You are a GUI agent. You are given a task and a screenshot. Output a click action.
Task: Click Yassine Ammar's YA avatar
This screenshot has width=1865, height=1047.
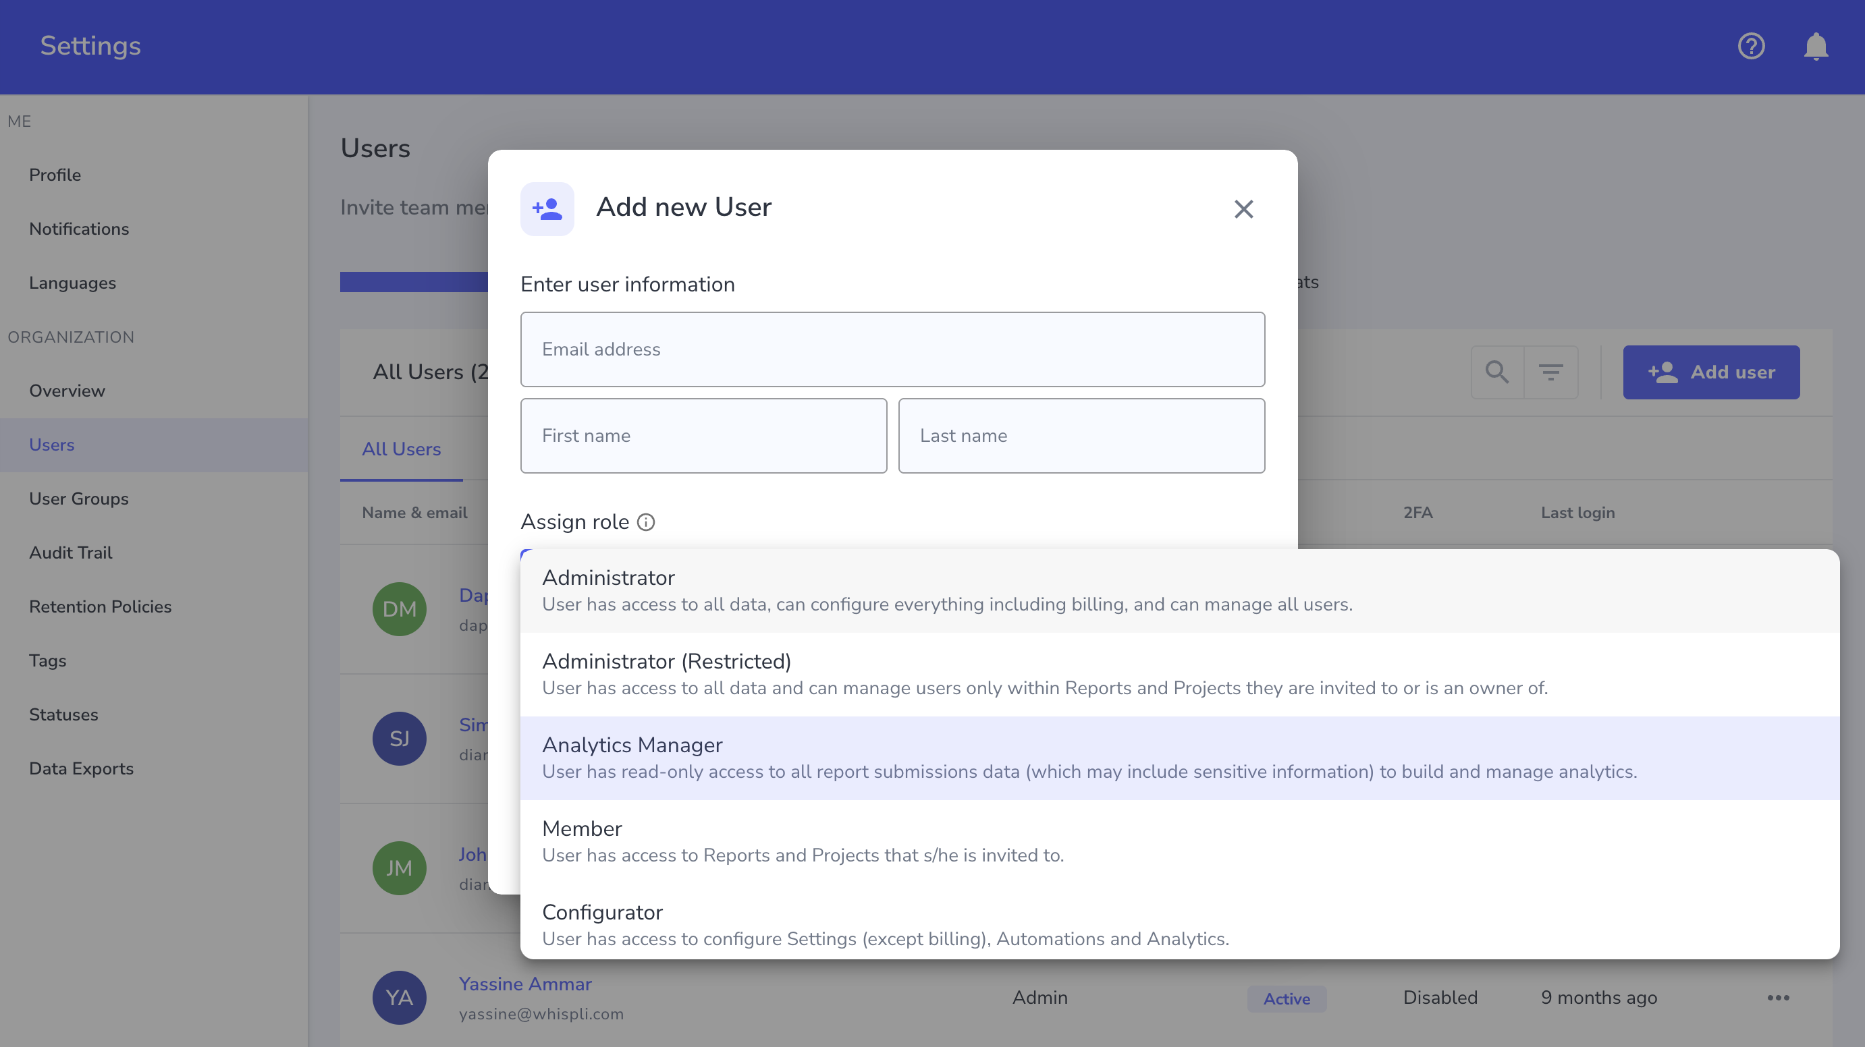pyautogui.click(x=399, y=997)
